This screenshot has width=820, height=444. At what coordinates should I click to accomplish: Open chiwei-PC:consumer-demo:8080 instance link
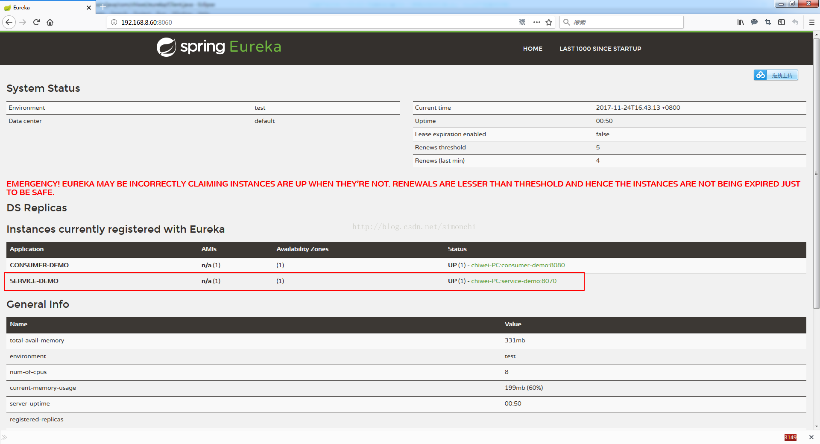518,265
